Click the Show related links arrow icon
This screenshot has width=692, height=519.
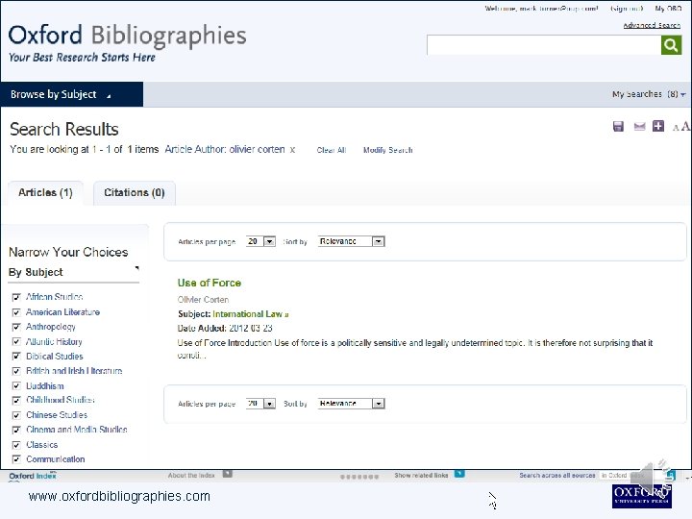pyautogui.click(x=459, y=474)
